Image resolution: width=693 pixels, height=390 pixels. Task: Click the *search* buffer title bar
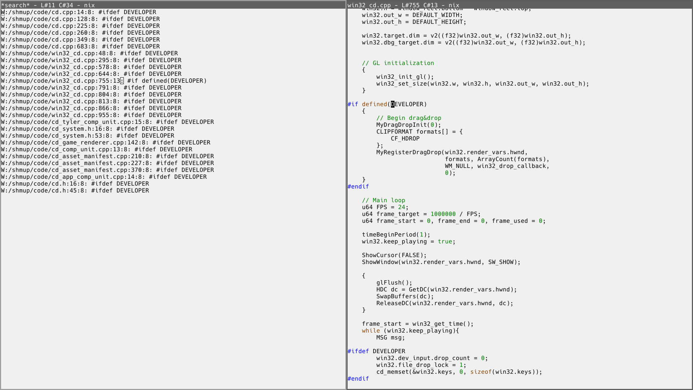point(173,5)
